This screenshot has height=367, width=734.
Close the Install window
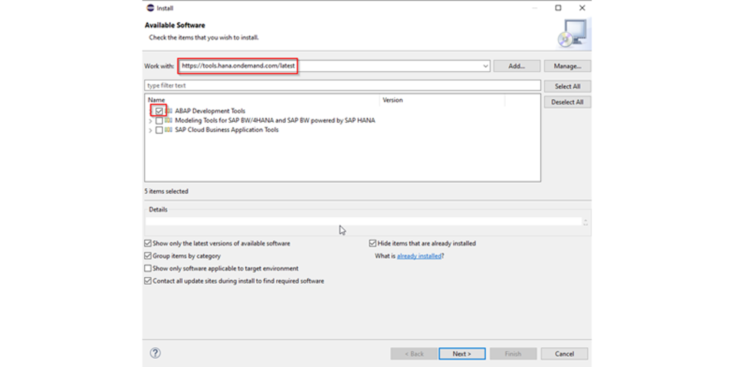pyautogui.click(x=582, y=8)
